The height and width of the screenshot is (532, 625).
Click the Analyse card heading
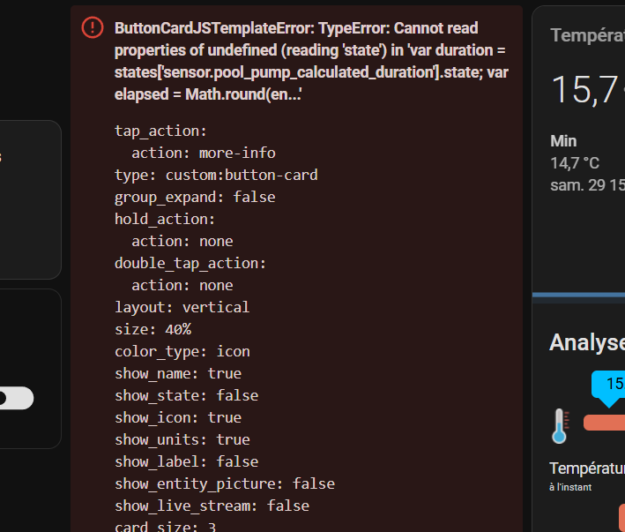587,342
